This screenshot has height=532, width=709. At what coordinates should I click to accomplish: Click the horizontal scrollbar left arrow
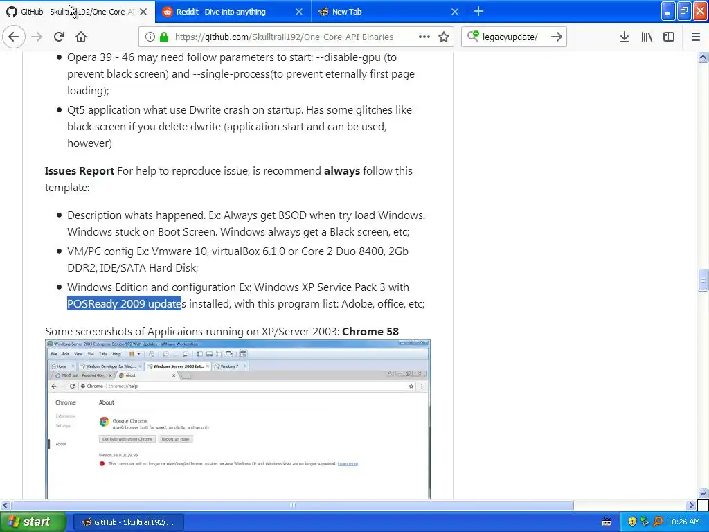coord(5,505)
